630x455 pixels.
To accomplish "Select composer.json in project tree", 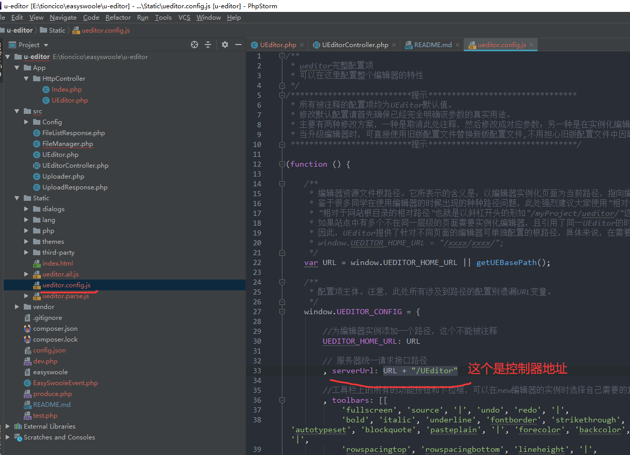I will tap(55, 329).
